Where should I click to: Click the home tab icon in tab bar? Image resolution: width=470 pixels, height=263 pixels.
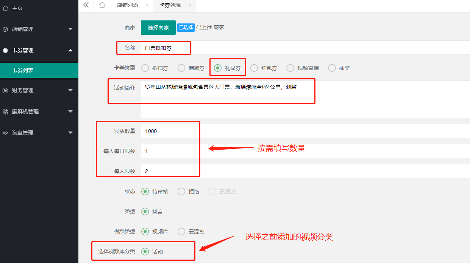pos(102,5)
